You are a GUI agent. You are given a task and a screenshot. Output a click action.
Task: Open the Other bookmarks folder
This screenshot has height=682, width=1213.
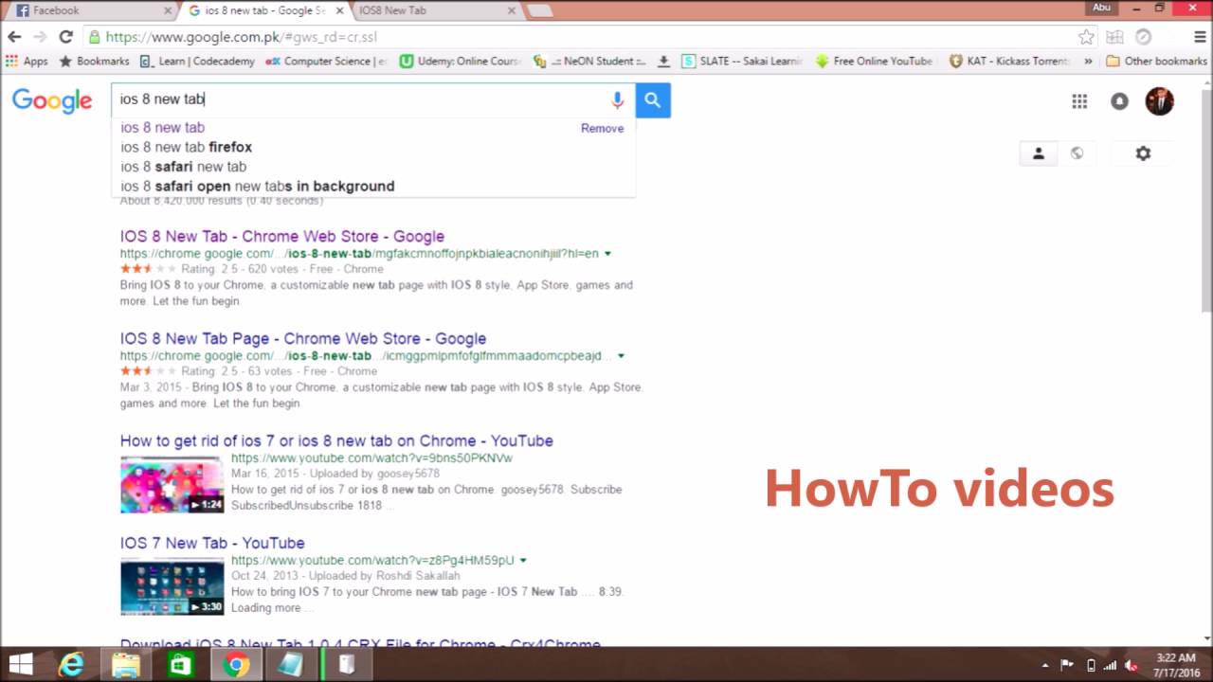1156,61
